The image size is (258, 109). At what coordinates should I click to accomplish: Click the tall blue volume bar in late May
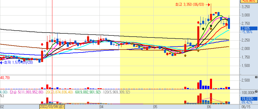(200, 84)
